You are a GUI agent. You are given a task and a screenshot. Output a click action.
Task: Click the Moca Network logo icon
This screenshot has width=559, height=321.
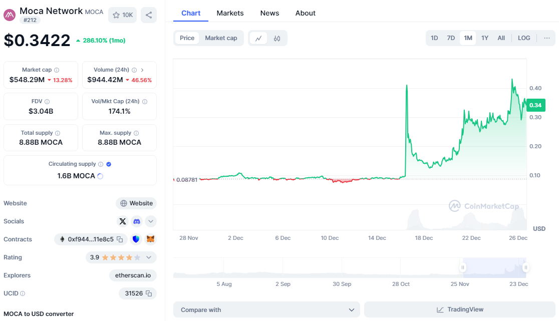(x=10, y=15)
